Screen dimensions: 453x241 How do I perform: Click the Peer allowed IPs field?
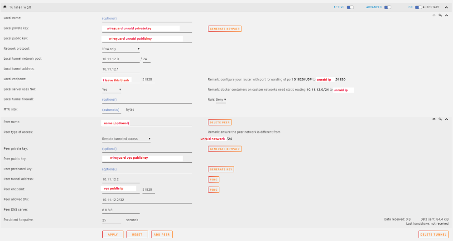tap(147, 200)
